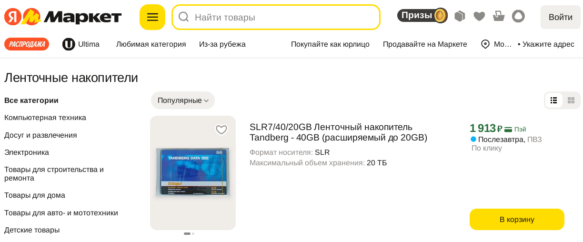Screen dimensions: 583x242
Task: Click the 1 913 ₽ price
Action: [x=486, y=128]
